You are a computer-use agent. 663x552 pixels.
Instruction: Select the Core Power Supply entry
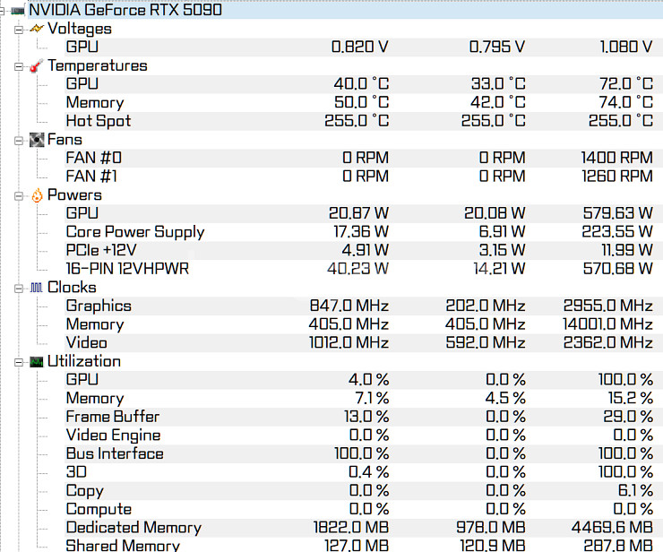134,232
